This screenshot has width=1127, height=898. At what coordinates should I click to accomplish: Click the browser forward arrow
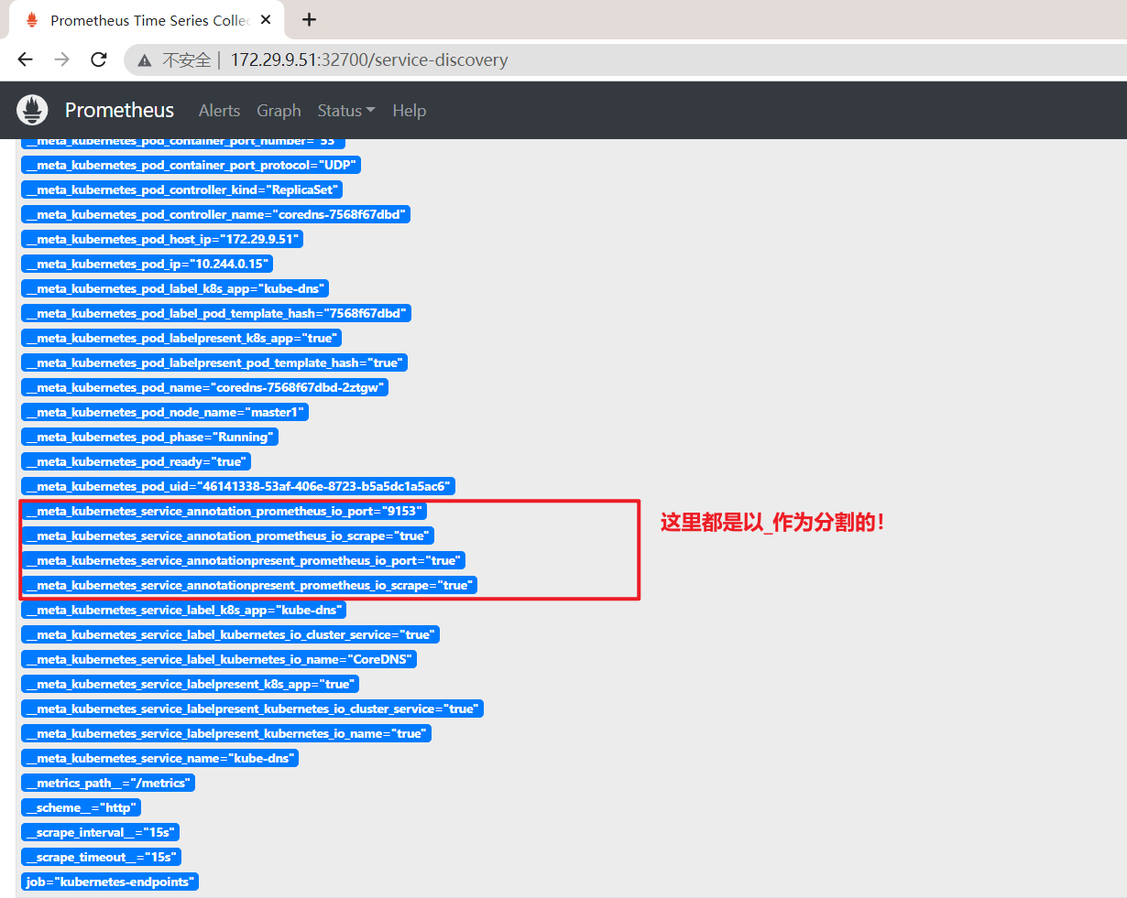(x=61, y=60)
